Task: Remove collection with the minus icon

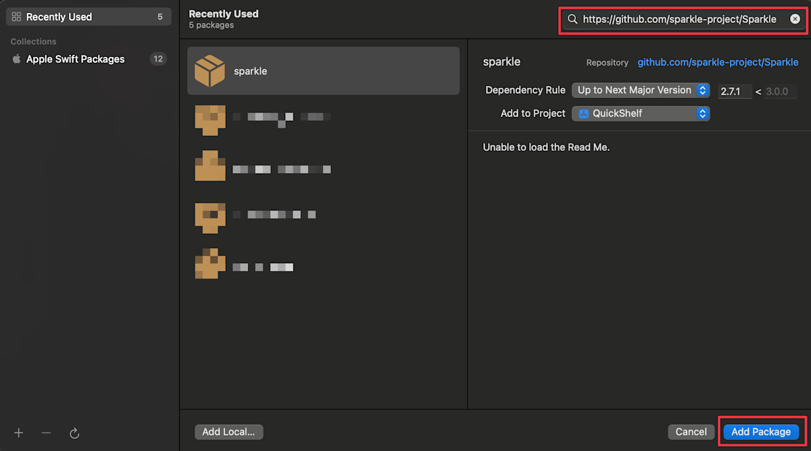Action: click(46, 433)
